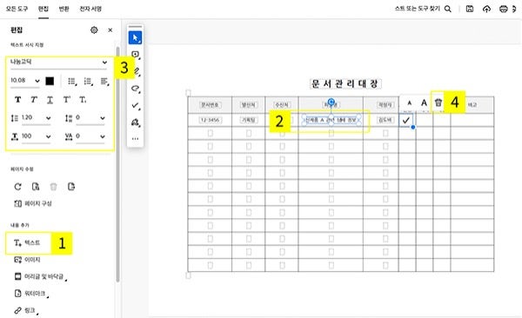Click the 이미지 add image button

pos(27,260)
